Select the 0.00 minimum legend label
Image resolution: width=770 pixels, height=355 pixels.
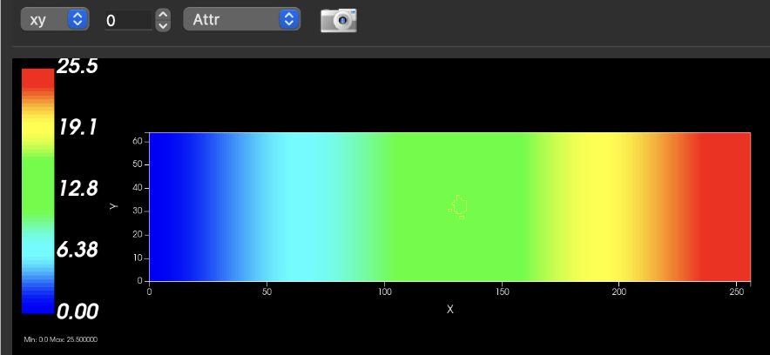pyautogui.click(x=78, y=311)
